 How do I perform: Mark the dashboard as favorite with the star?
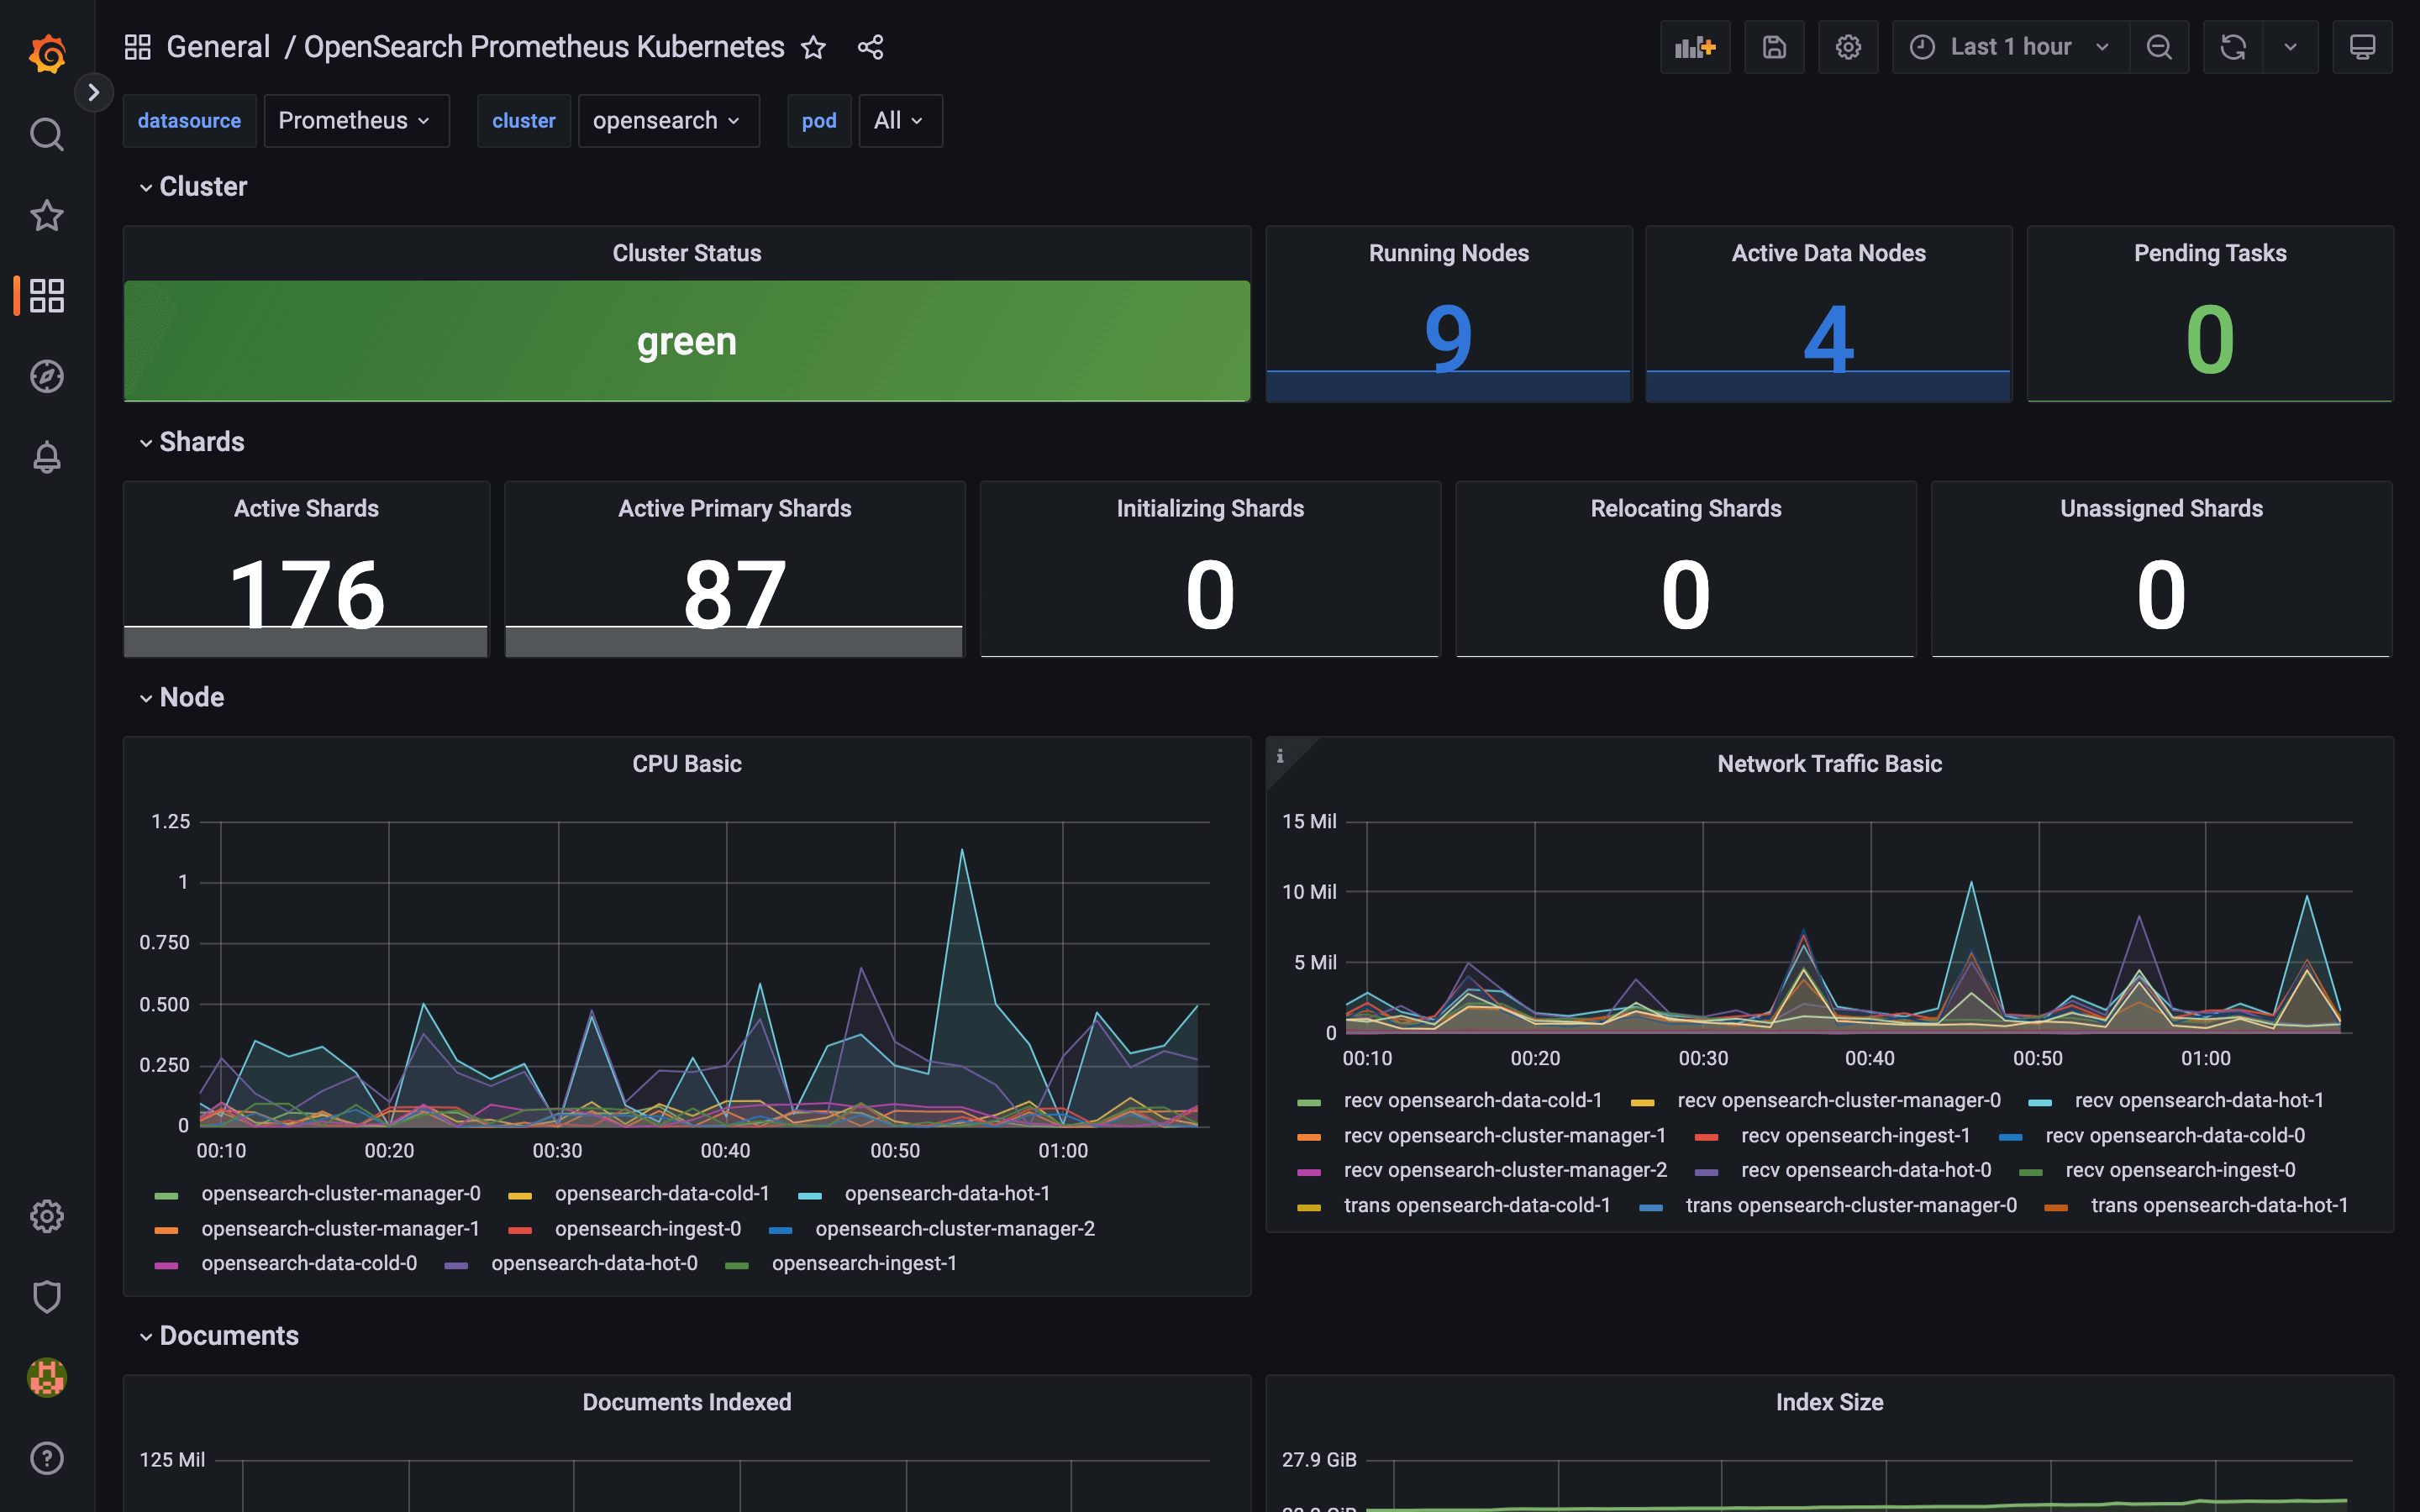813,47
